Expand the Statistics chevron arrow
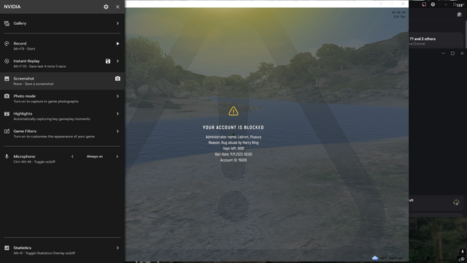Image resolution: width=467 pixels, height=263 pixels. point(117,248)
